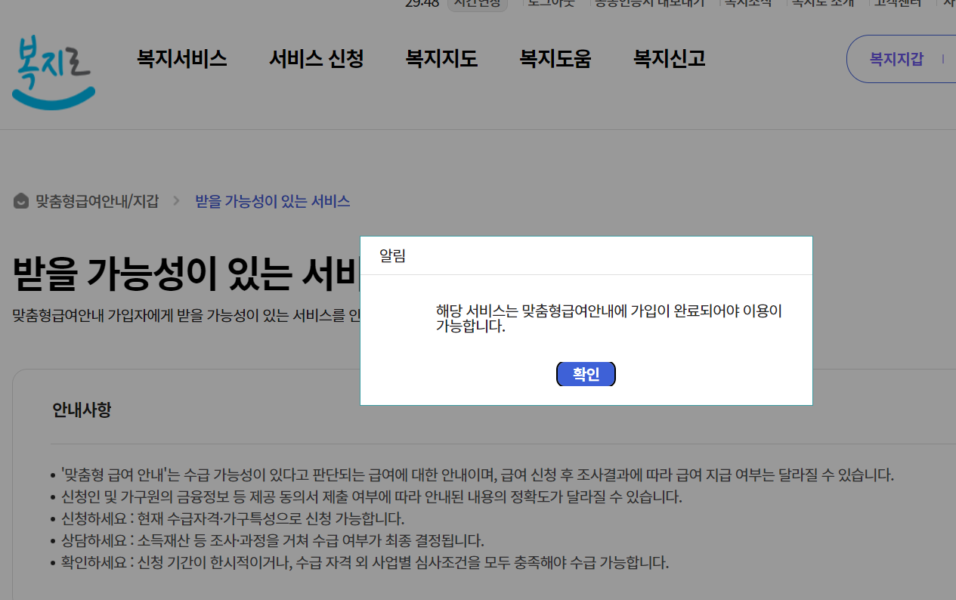Click the 29:48 session countdown timer

click(x=422, y=2)
